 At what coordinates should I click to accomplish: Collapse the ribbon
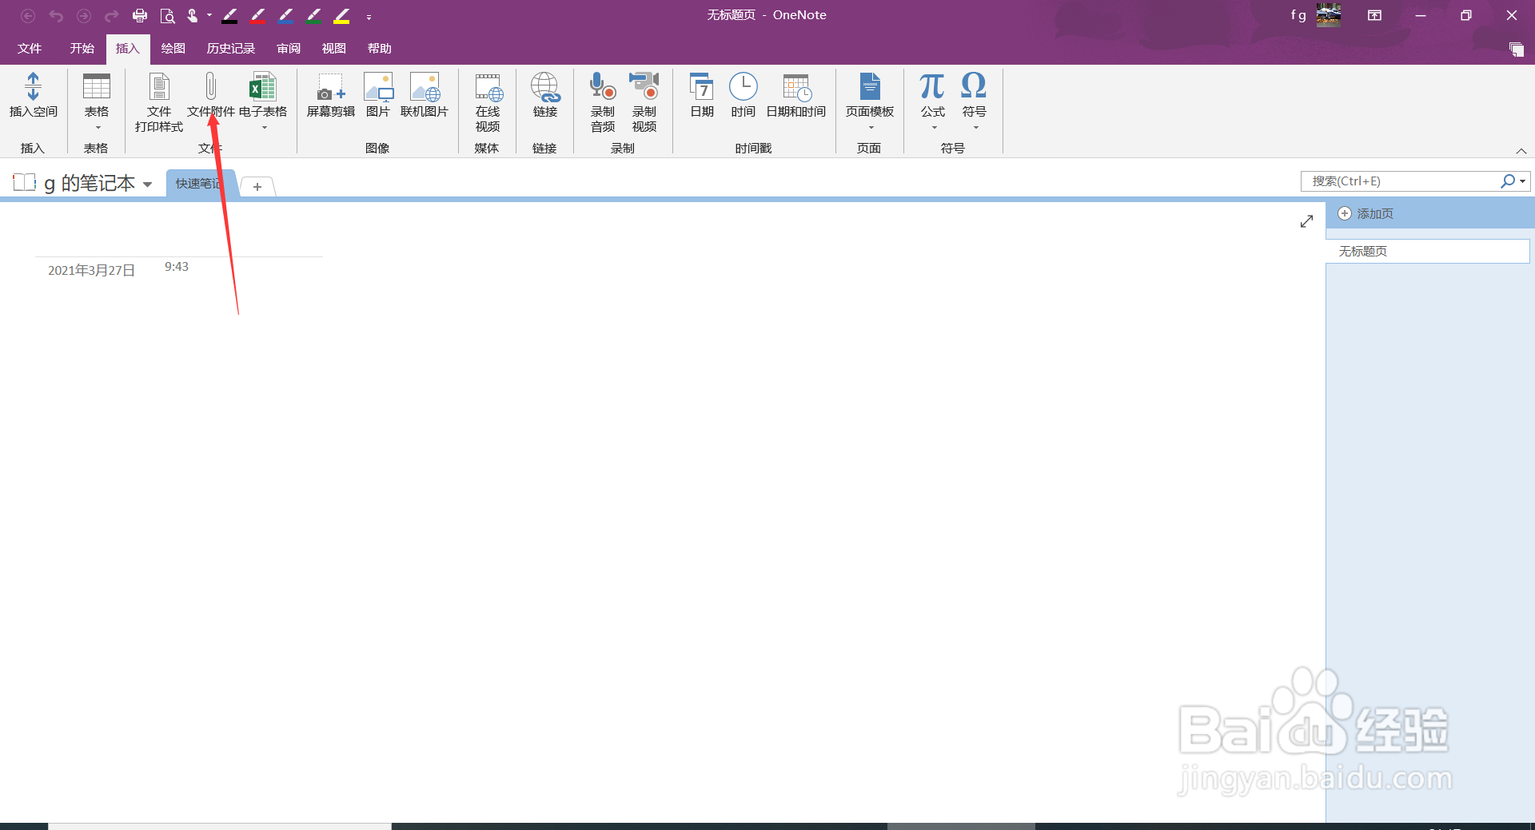[1521, 151]
